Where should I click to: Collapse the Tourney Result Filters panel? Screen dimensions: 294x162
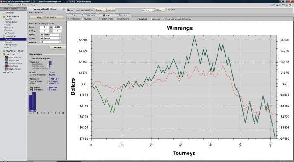[x=64, y=9]
